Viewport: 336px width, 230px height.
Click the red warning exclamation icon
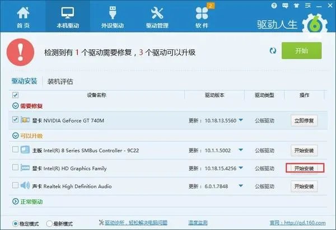pos(20,52)
